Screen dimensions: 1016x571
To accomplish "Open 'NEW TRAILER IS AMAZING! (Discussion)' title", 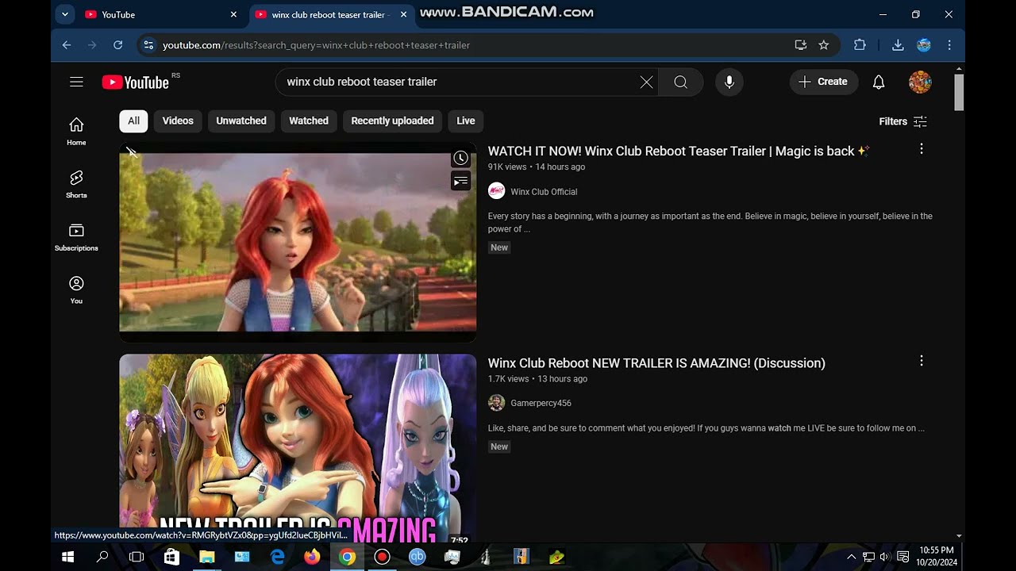I will click(x=656, y=363).
